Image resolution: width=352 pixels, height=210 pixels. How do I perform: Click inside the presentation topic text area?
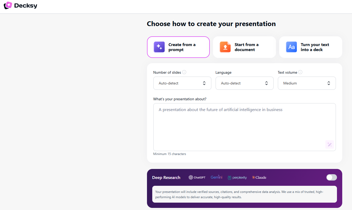point(245,127)
